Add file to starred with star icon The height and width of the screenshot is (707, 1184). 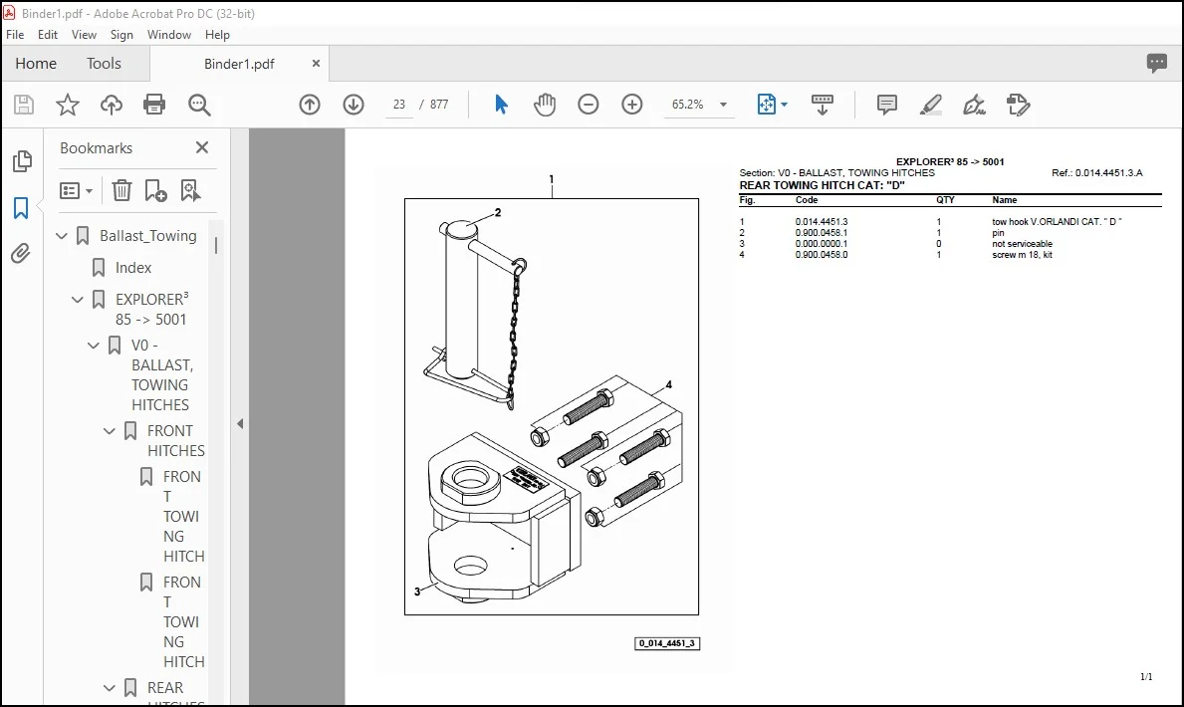coord(67,105)
